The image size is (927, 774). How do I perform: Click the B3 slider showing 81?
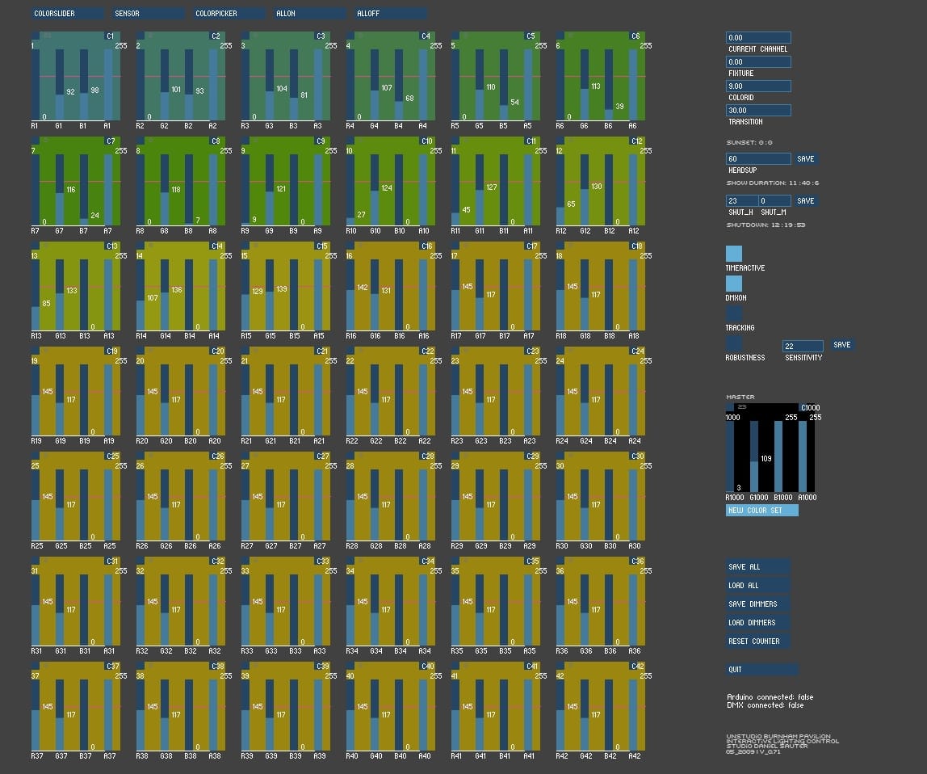point(293,85)
